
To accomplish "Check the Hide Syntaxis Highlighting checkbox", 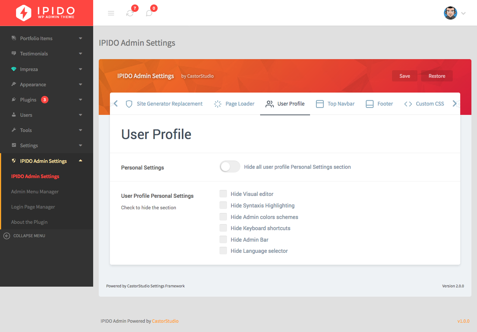I will coord(223,205).
